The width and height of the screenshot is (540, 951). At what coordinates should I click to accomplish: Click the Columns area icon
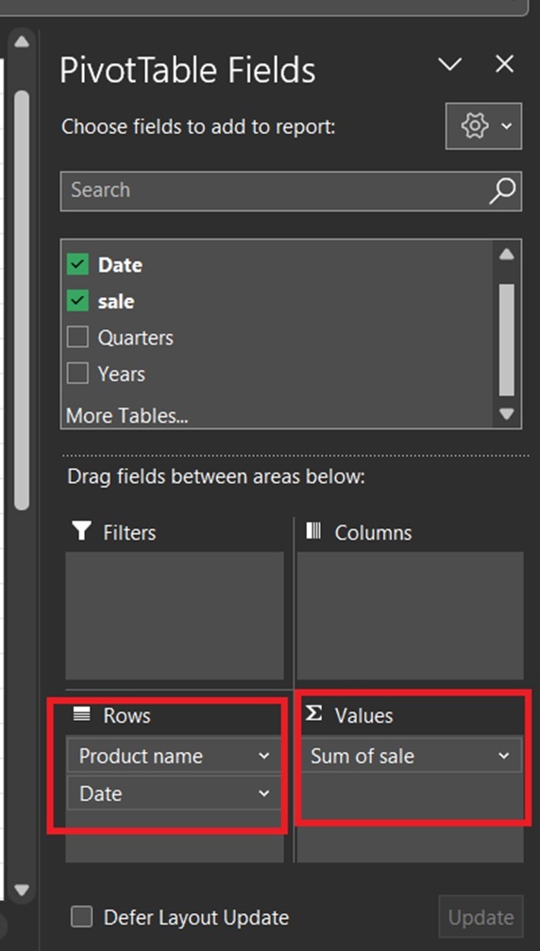313,531
